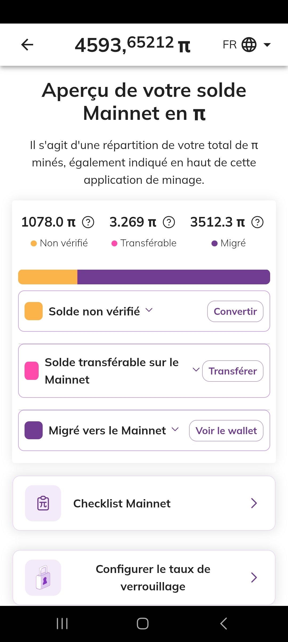Tap the padlock lockup rate icon
The width and height of the screenshot is (288, 642).
tap(43, 578)
